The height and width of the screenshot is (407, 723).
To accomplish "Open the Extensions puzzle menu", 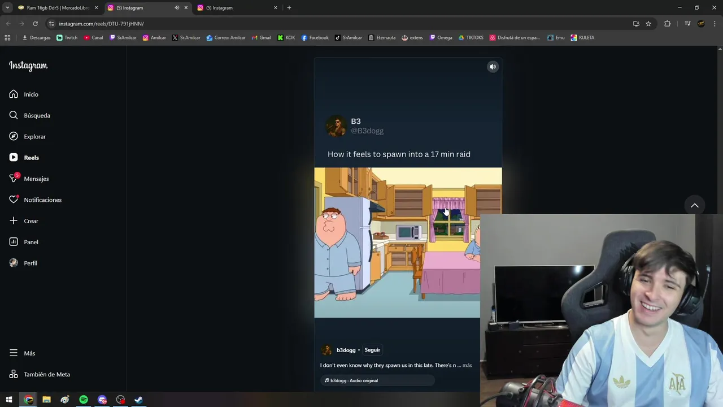I will [668, 24].
